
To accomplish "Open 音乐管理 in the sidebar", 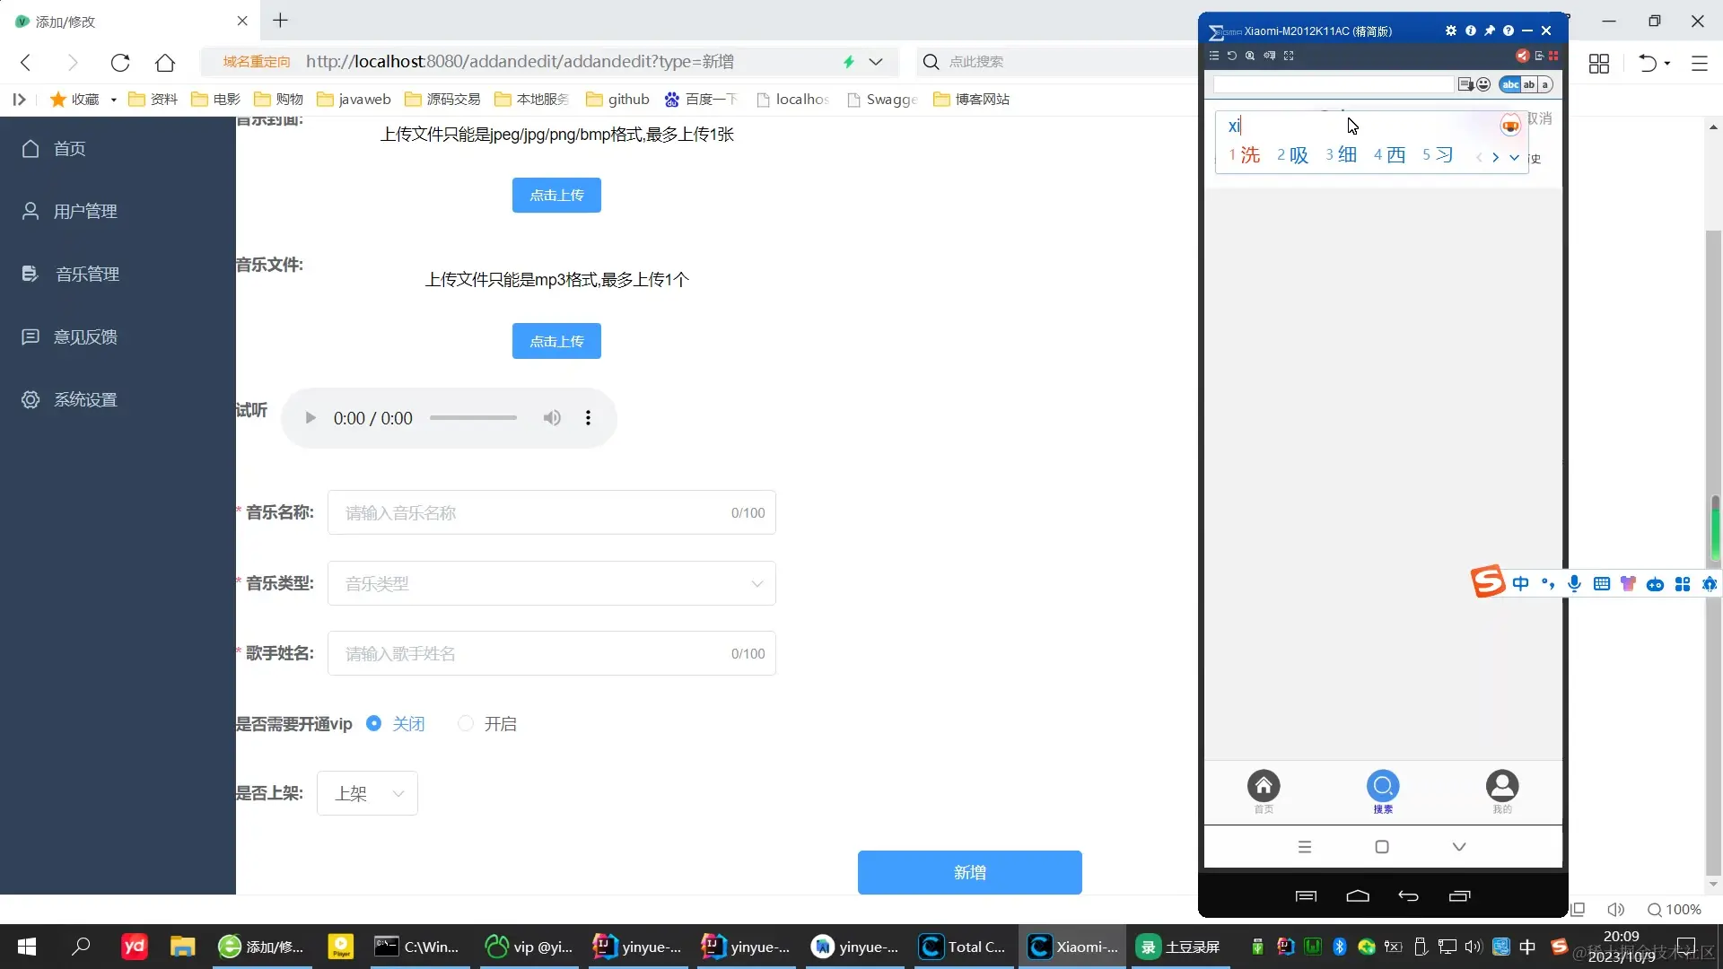I will point(87,275).
